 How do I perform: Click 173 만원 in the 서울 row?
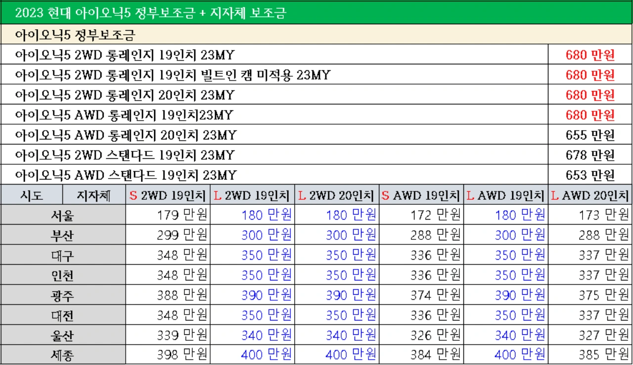[x=604, y=215]
